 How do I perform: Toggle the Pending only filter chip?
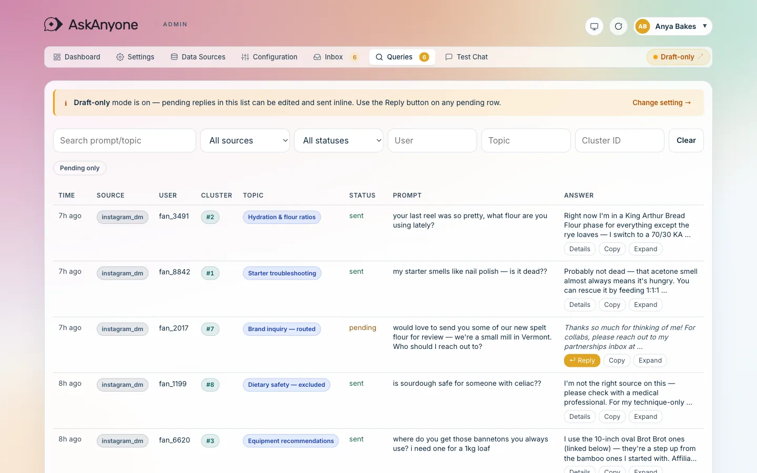click(80, 168)
